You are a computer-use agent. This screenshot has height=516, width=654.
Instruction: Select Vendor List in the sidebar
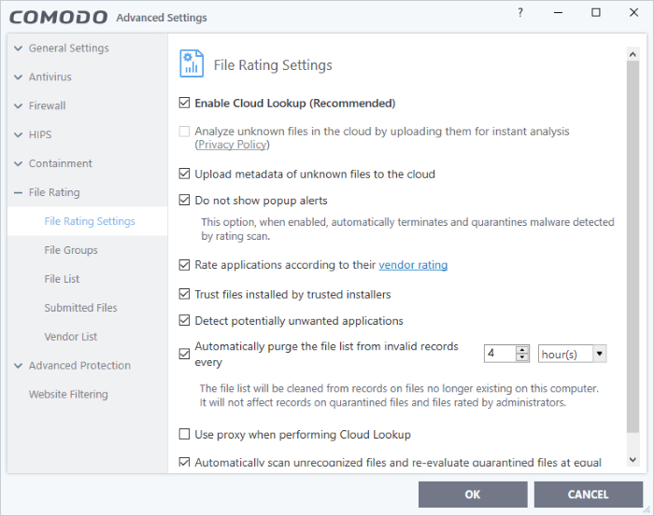(x=70, y=337)
